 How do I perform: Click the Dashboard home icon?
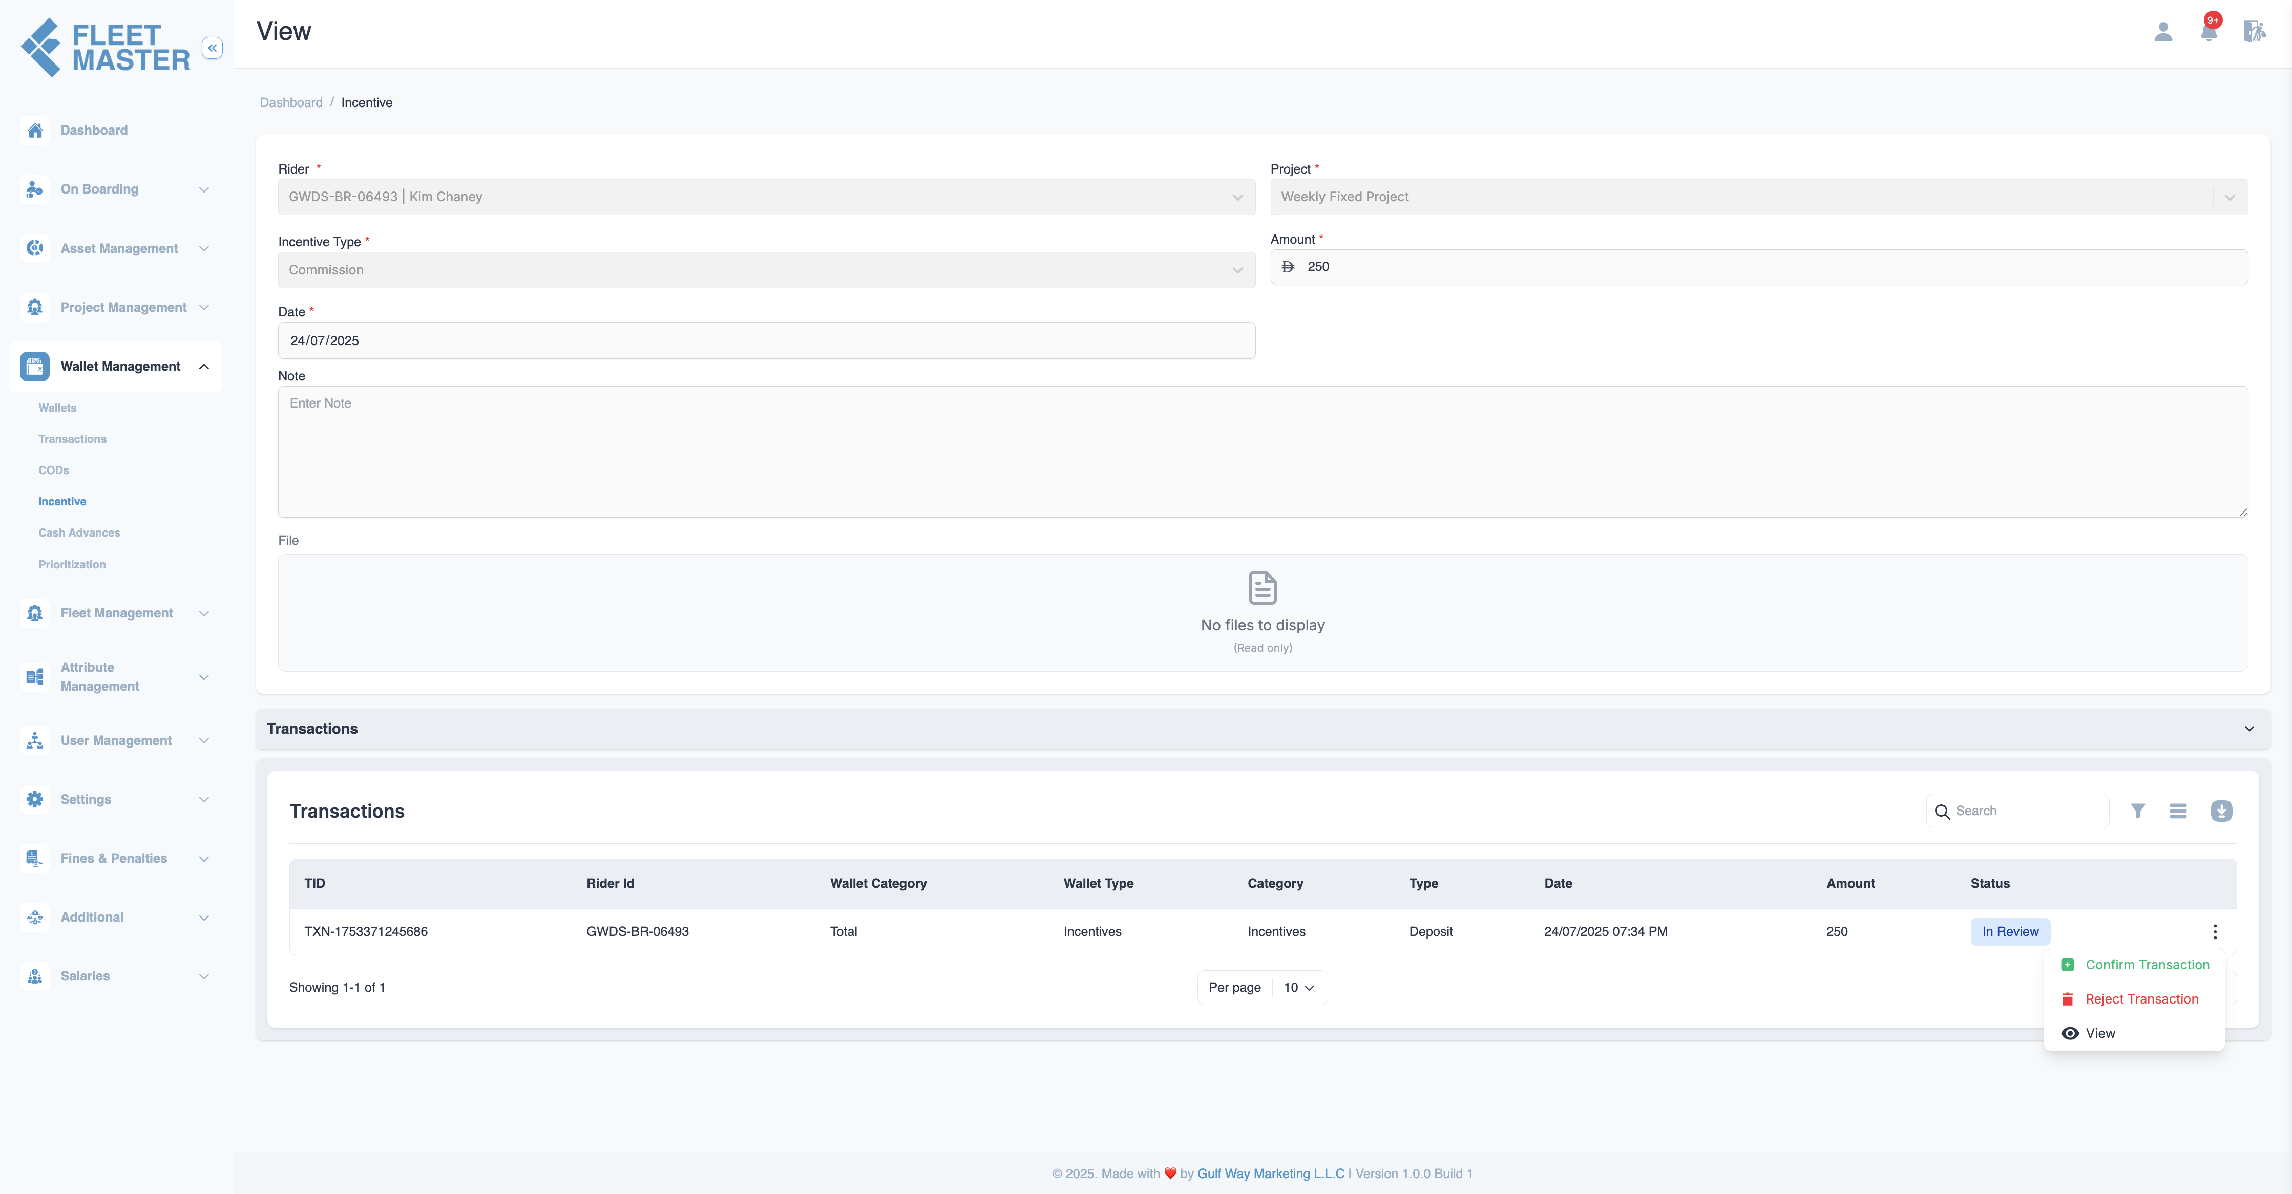click(x=35, y=131)
